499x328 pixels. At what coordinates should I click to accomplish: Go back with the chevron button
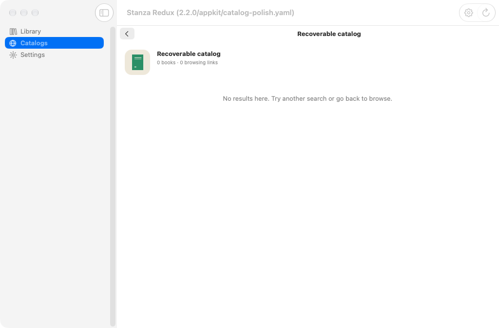pos(127,34)
